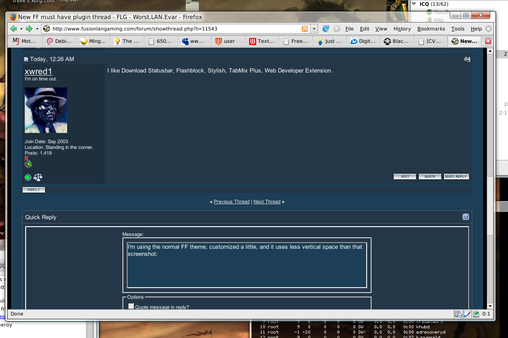Click the scales reputation icon

tap(38, 177)
